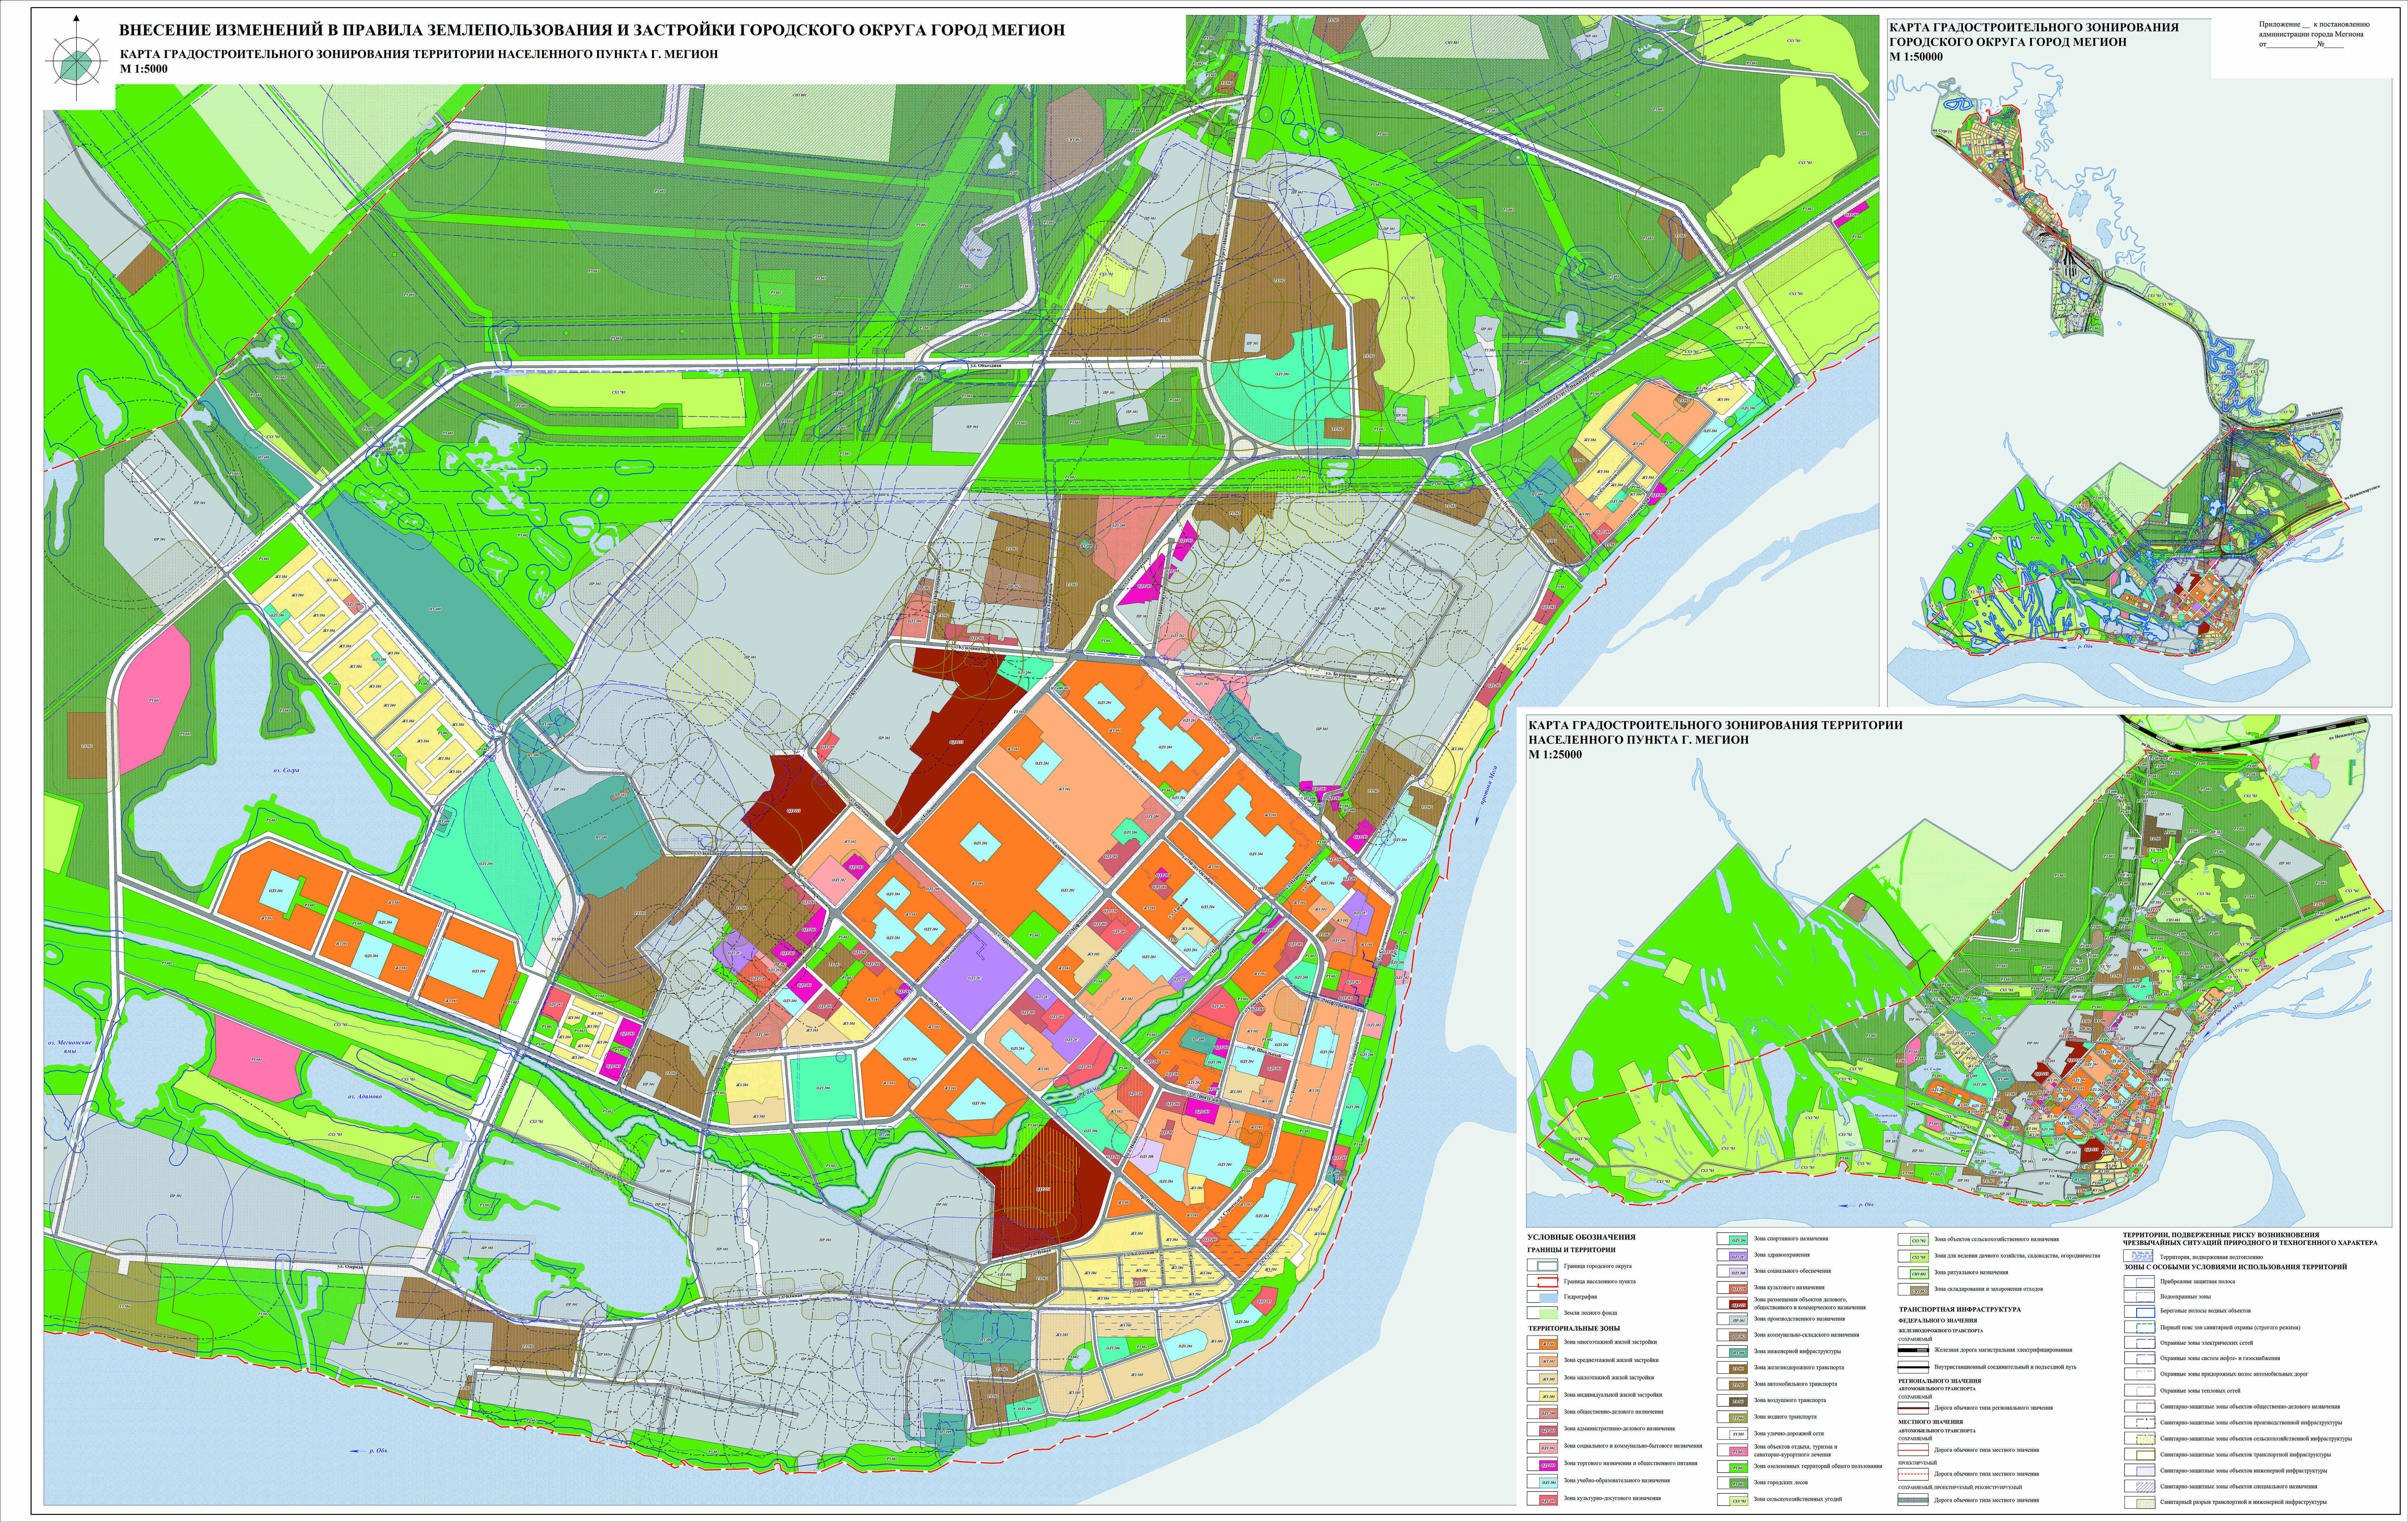
Task: Click the green dashed sanitary-protection belt symbol
Action: tap(2146, 1328)
